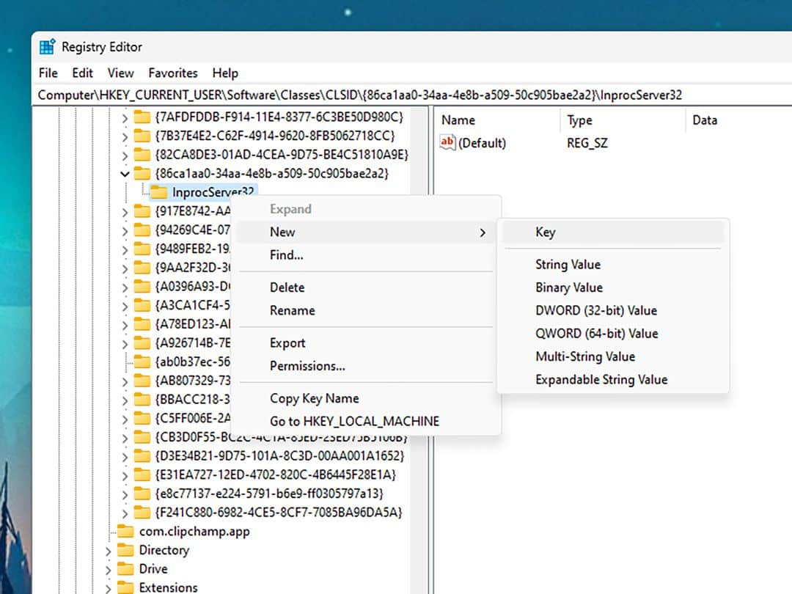Click the folder icon of {A3CA1CF4 key
This screenshot has width=792, height=594.
point(142,306)
